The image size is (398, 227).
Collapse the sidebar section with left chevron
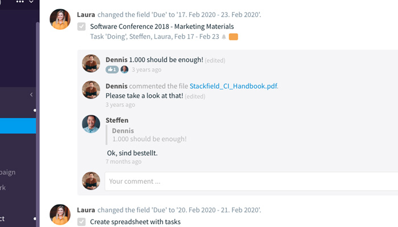[31, 94]
